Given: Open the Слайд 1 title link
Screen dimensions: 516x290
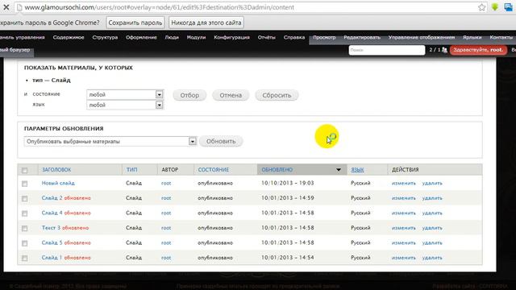Looking at the screenshot, I should coord(52,258).
